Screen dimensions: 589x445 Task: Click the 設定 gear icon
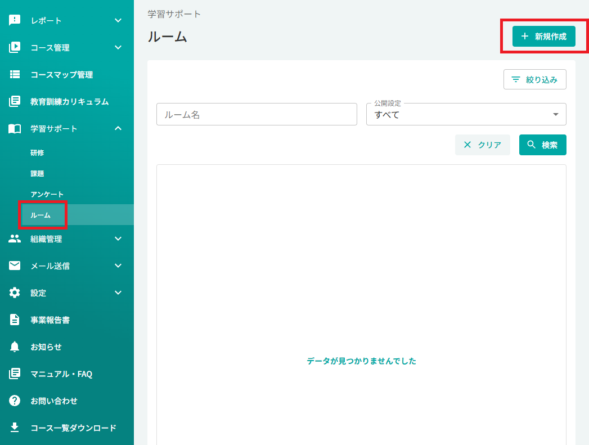[15, 293]
